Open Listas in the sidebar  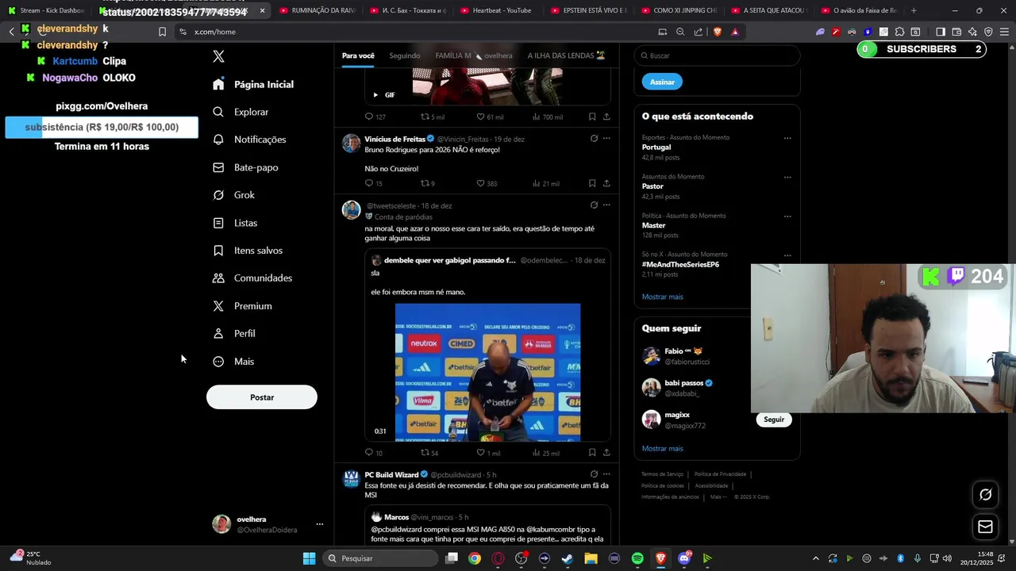235,223
